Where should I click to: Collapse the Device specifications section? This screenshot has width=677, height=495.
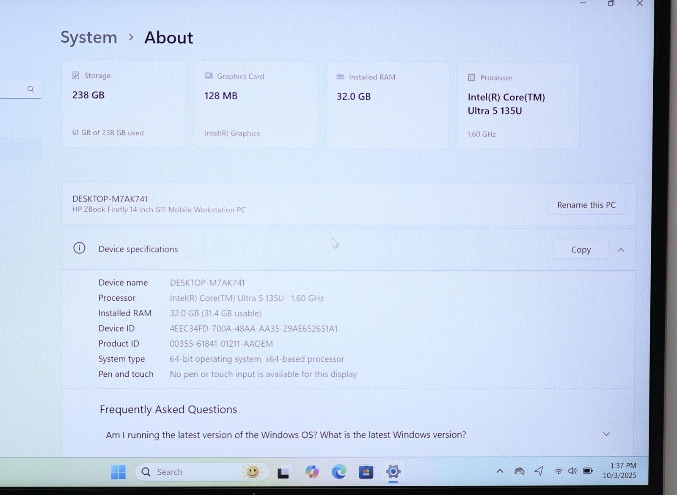(621, 250)
